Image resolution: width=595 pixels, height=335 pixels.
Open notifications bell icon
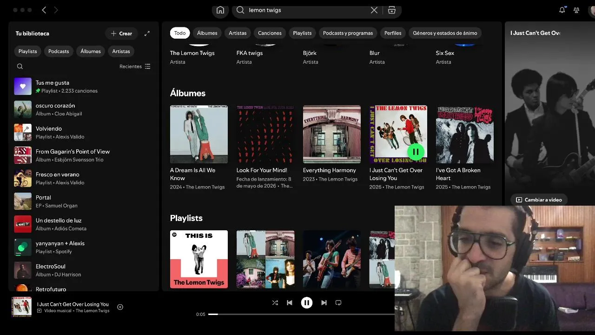[562, 10]
